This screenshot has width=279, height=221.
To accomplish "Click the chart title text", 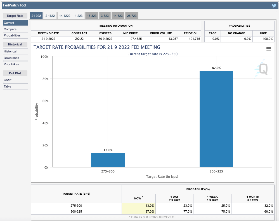I will click(97, 47).
